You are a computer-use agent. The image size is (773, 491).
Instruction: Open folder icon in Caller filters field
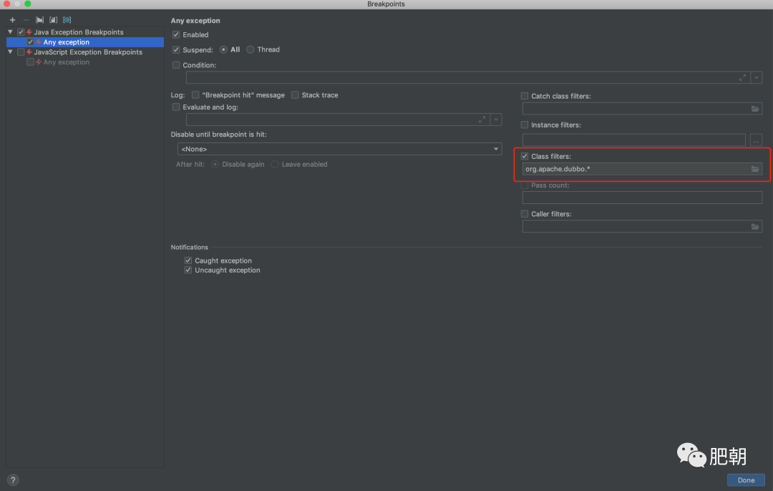(x=755, y=227)
